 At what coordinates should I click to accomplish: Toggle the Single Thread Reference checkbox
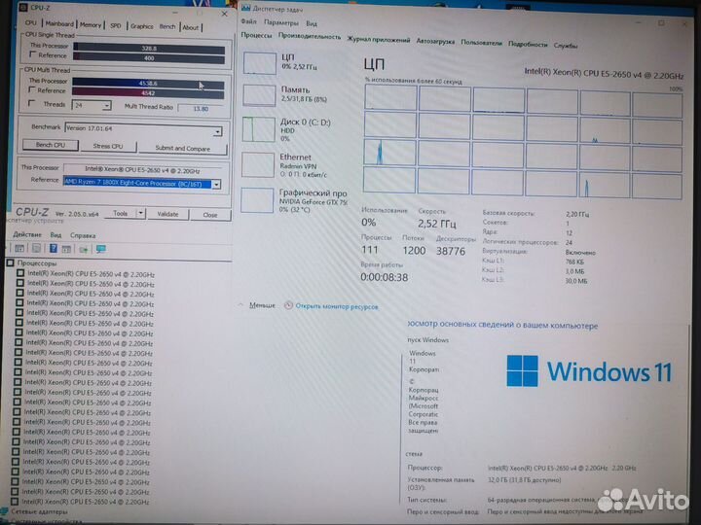click(32, 54)
